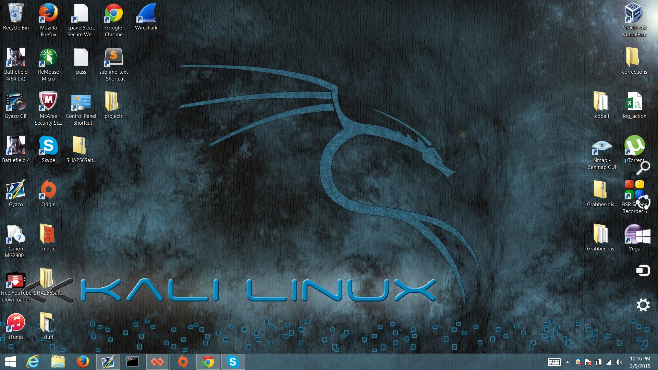Select the sublime_text shortcut icon

coord(113,64)
